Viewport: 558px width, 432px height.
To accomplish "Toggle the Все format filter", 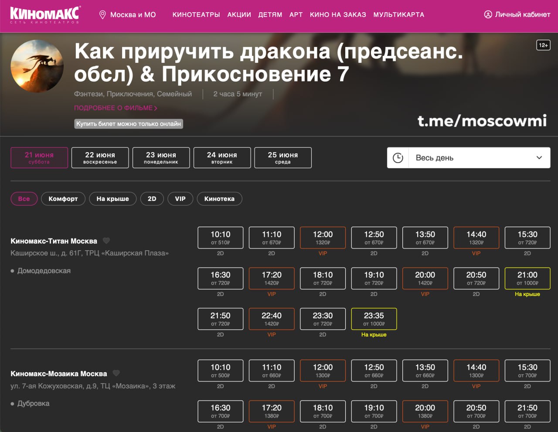I will pyautogui.click(x=24, y=199).
